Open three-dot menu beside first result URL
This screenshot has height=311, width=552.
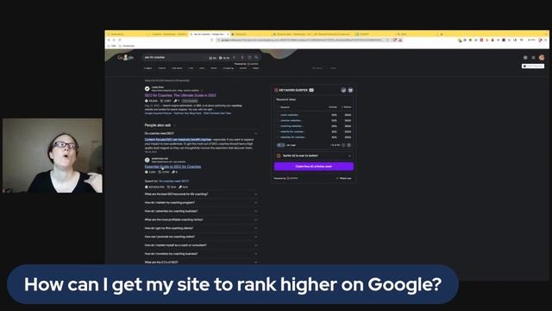(202, 91)
